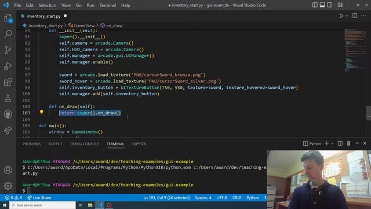Run the Python file with play button

(x=341, y=16)
